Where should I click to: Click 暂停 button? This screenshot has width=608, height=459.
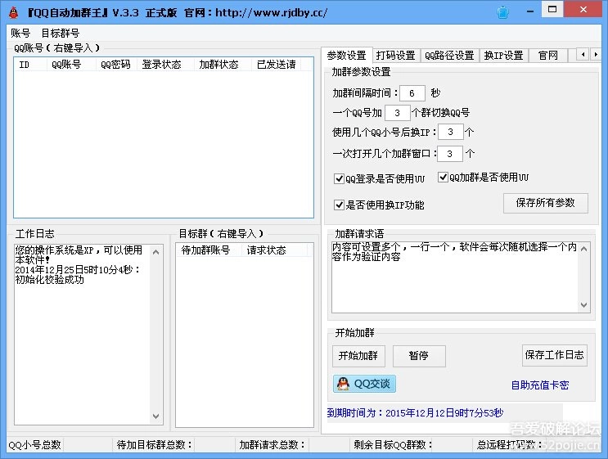419,356
